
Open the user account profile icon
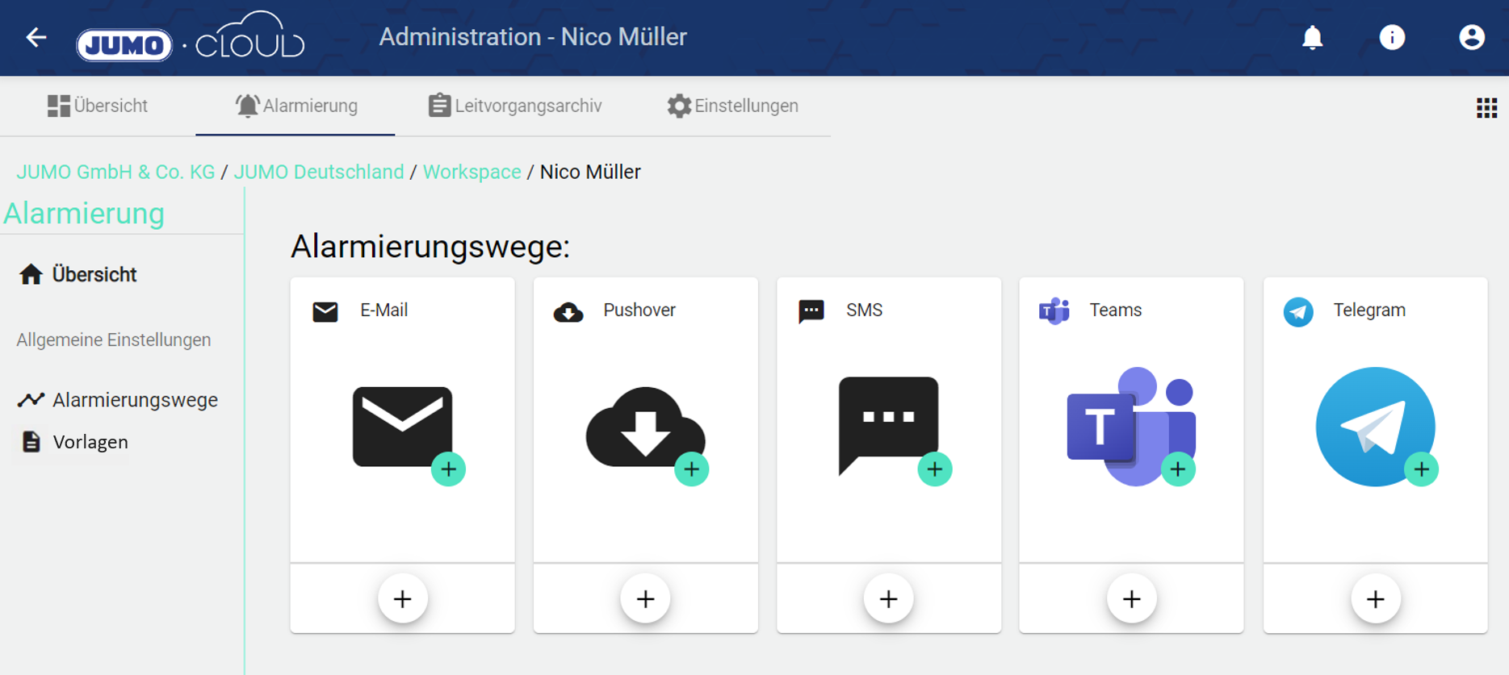1471,38
